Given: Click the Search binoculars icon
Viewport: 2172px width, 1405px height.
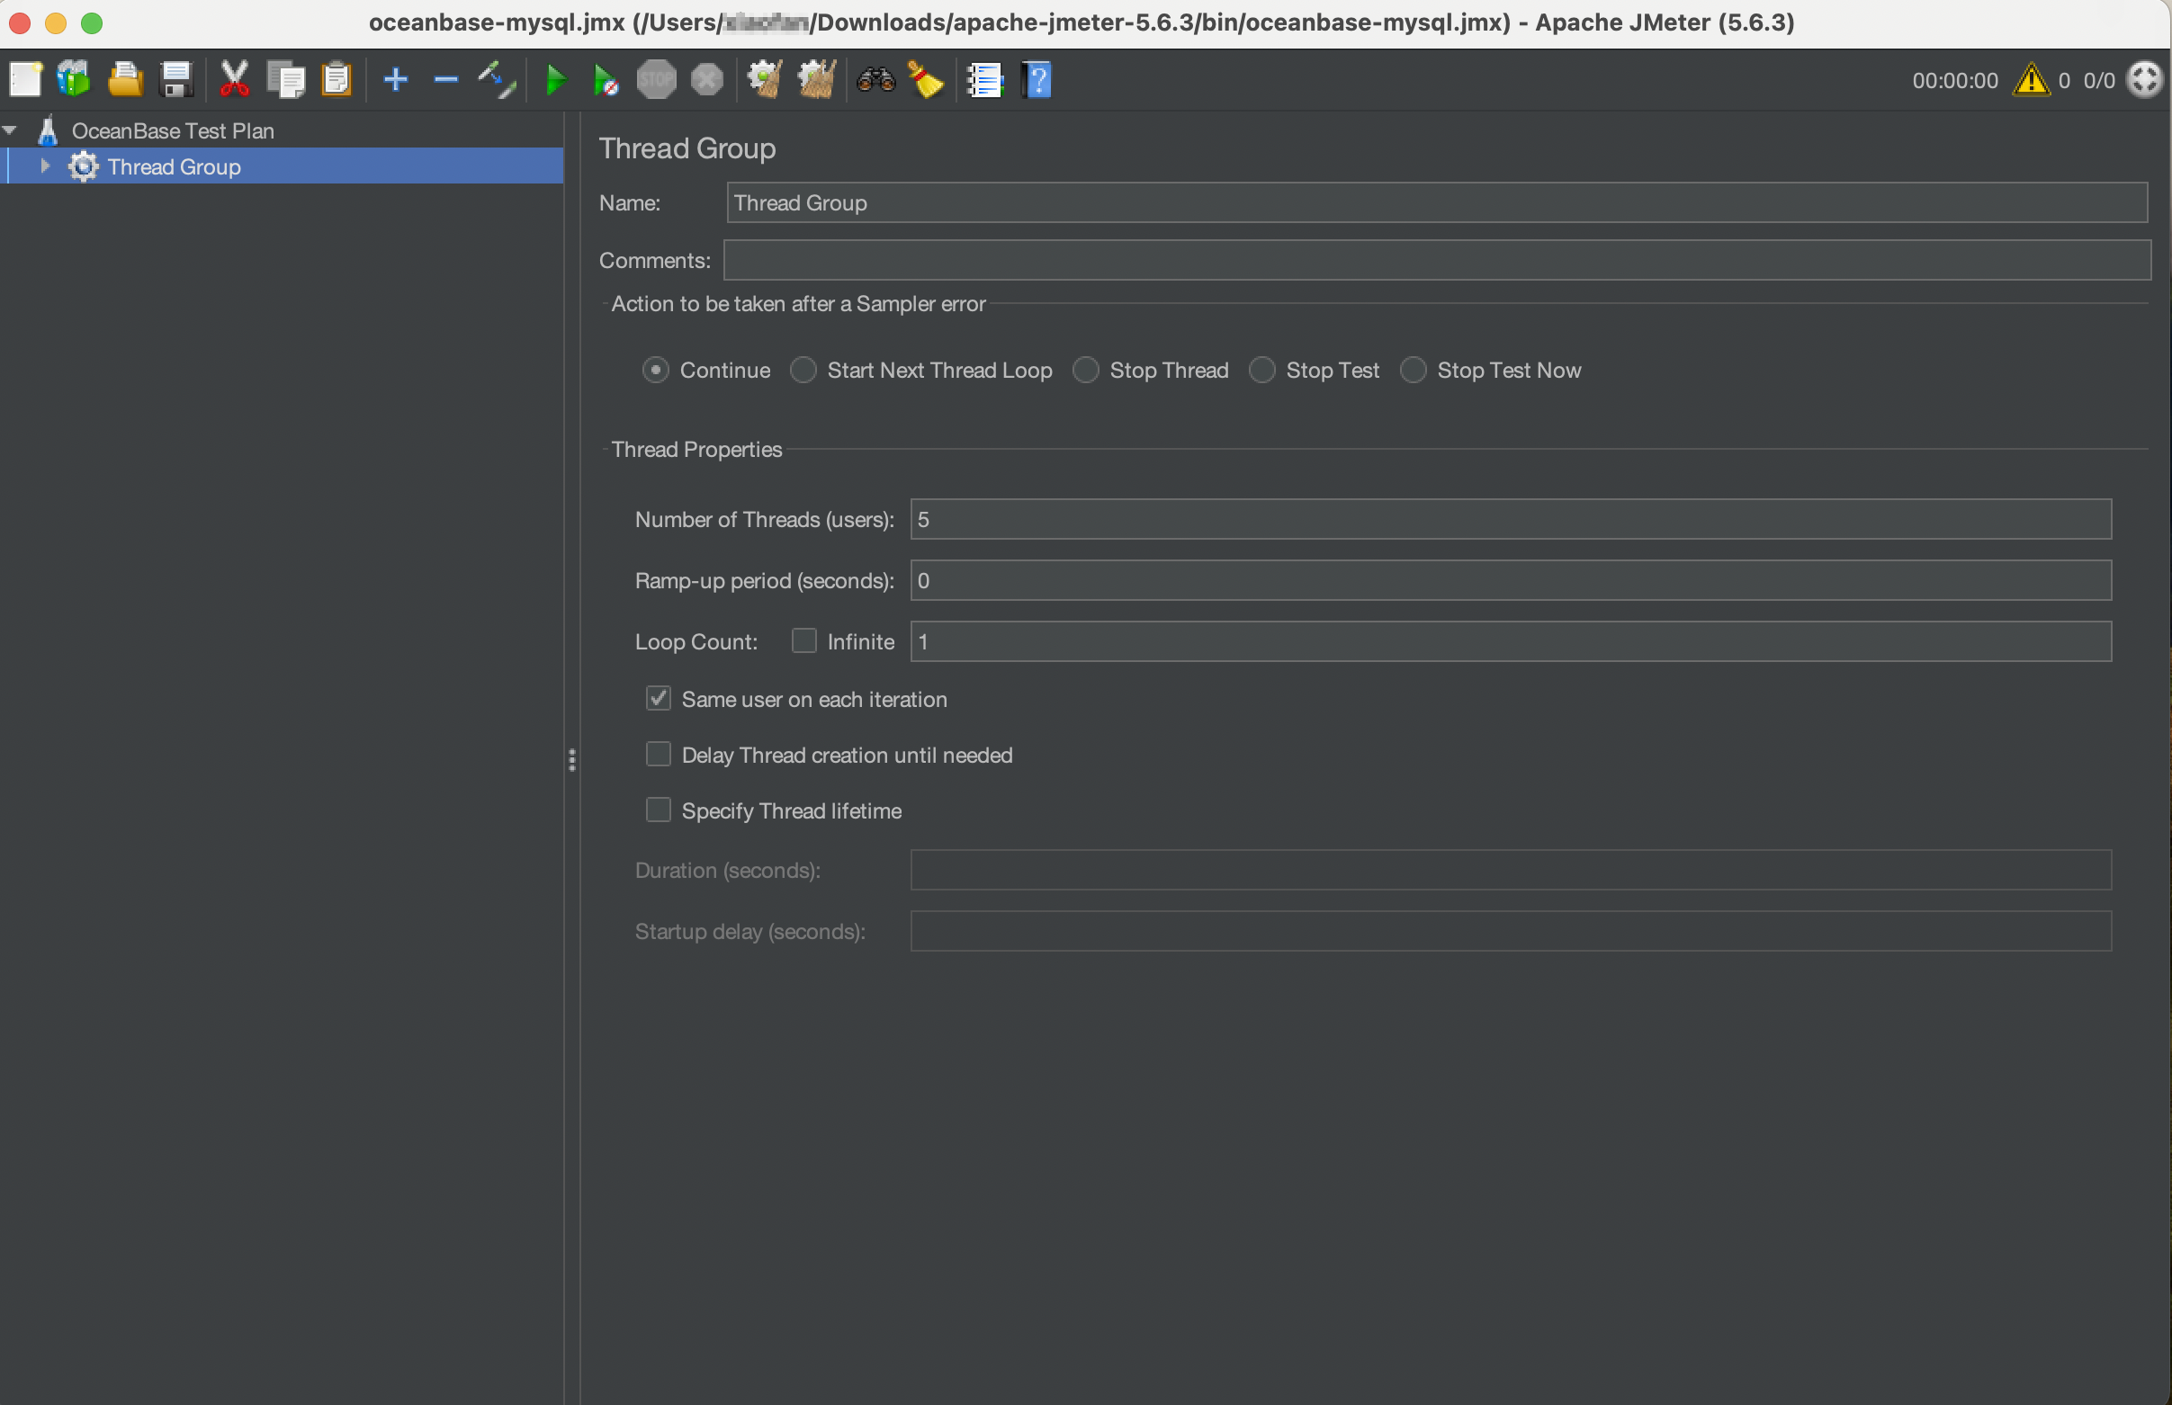Looking at the screenshot, I should pyautogui.click(x=875, y=80).
